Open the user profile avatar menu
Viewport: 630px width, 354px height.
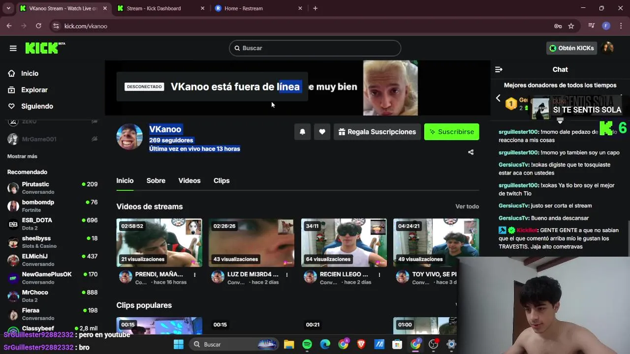[608, 48]
